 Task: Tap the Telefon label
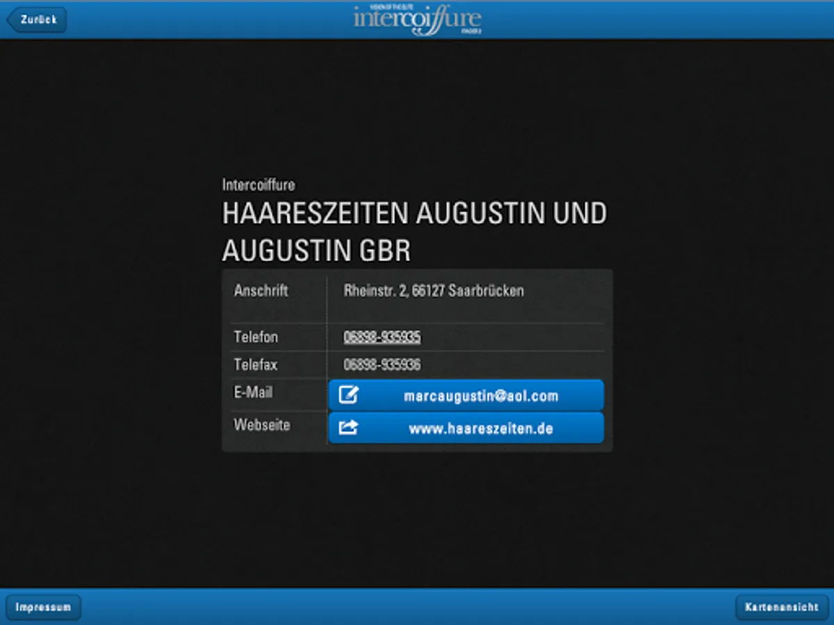coord(256,337)
